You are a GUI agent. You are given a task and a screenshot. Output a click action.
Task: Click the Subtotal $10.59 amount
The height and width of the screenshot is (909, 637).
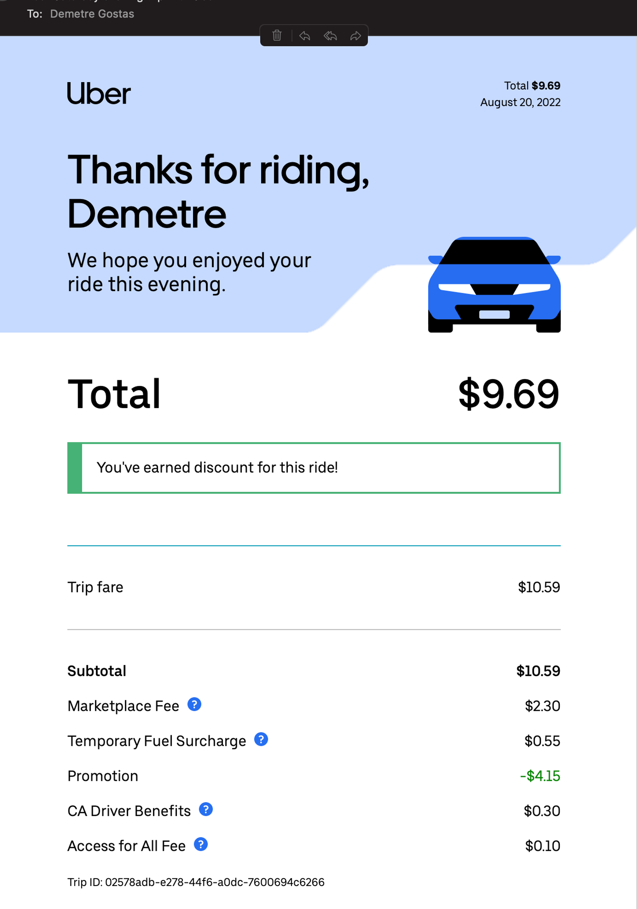[539, 671]
